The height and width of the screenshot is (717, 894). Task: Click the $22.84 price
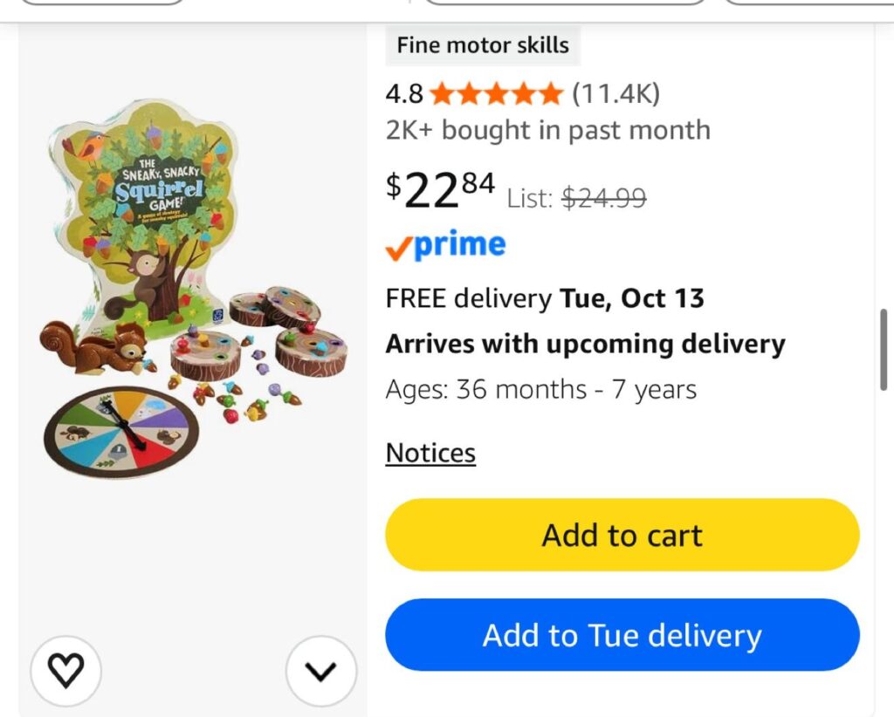pos(440,191)
